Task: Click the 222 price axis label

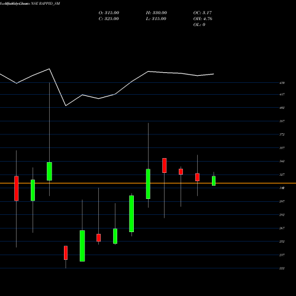Action: pos(282,268)
